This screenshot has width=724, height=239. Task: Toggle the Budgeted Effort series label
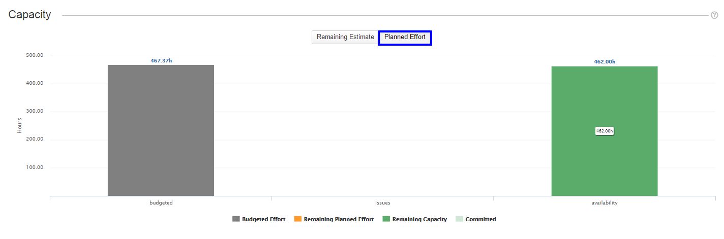pyautogui.click(x=263, y=219)
